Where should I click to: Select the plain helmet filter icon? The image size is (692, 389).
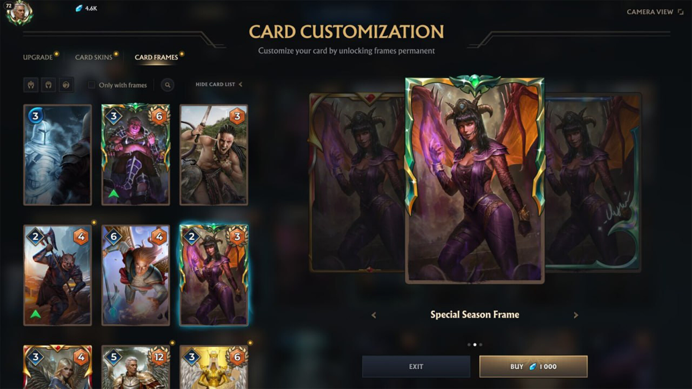coord(48,85)
